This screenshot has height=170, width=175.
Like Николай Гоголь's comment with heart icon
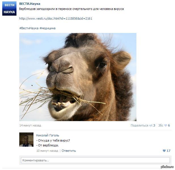(164, 151)
